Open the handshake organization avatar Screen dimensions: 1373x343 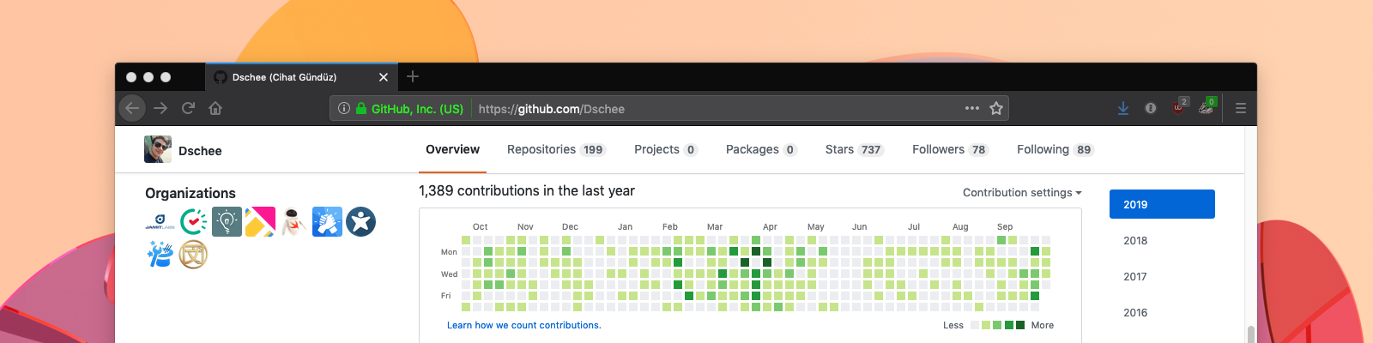(327, 222)
